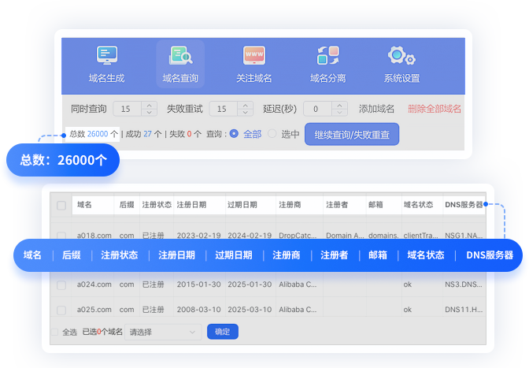Expand the 请选择 dropdown

164,333
